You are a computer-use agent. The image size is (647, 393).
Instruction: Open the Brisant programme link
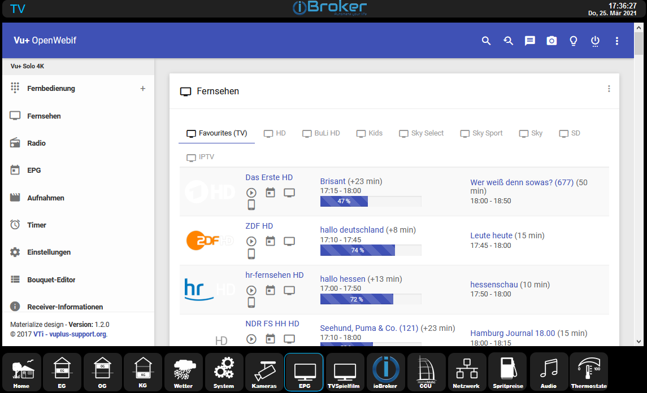333,181
